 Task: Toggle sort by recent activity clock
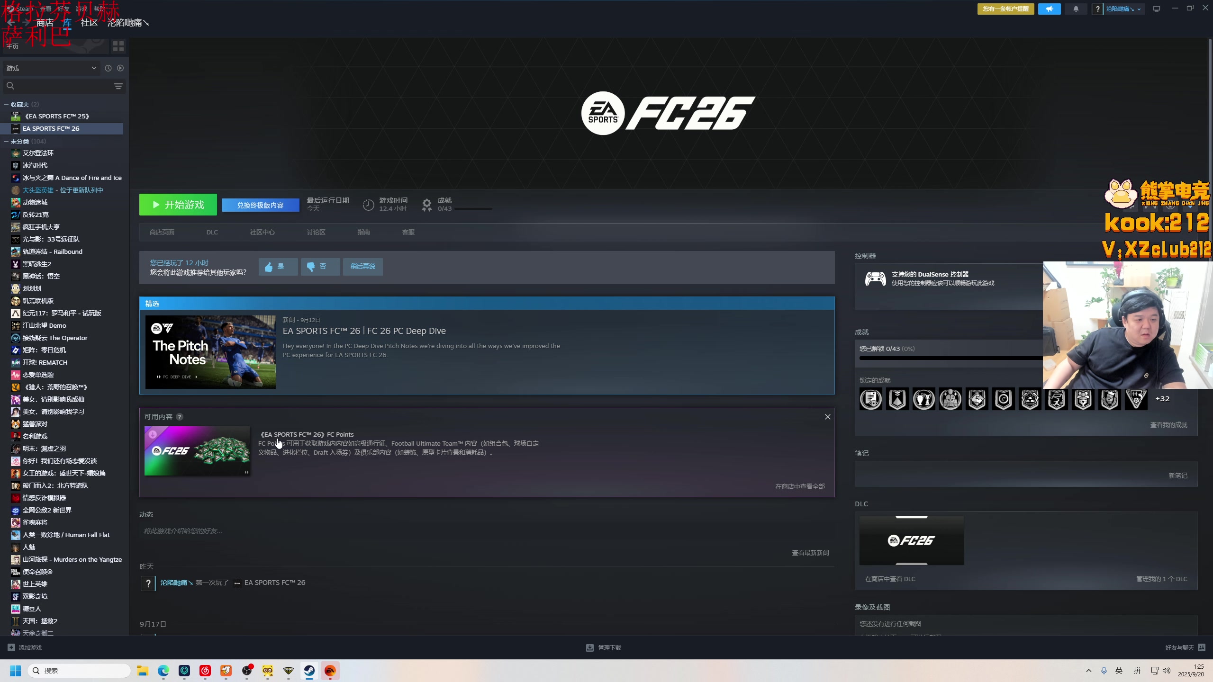(x=108, y=68)
